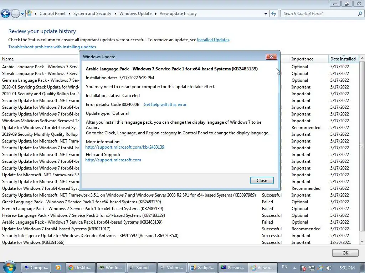Select Greek Language Pack row
The image size is (365, 273).
point(179,202)
